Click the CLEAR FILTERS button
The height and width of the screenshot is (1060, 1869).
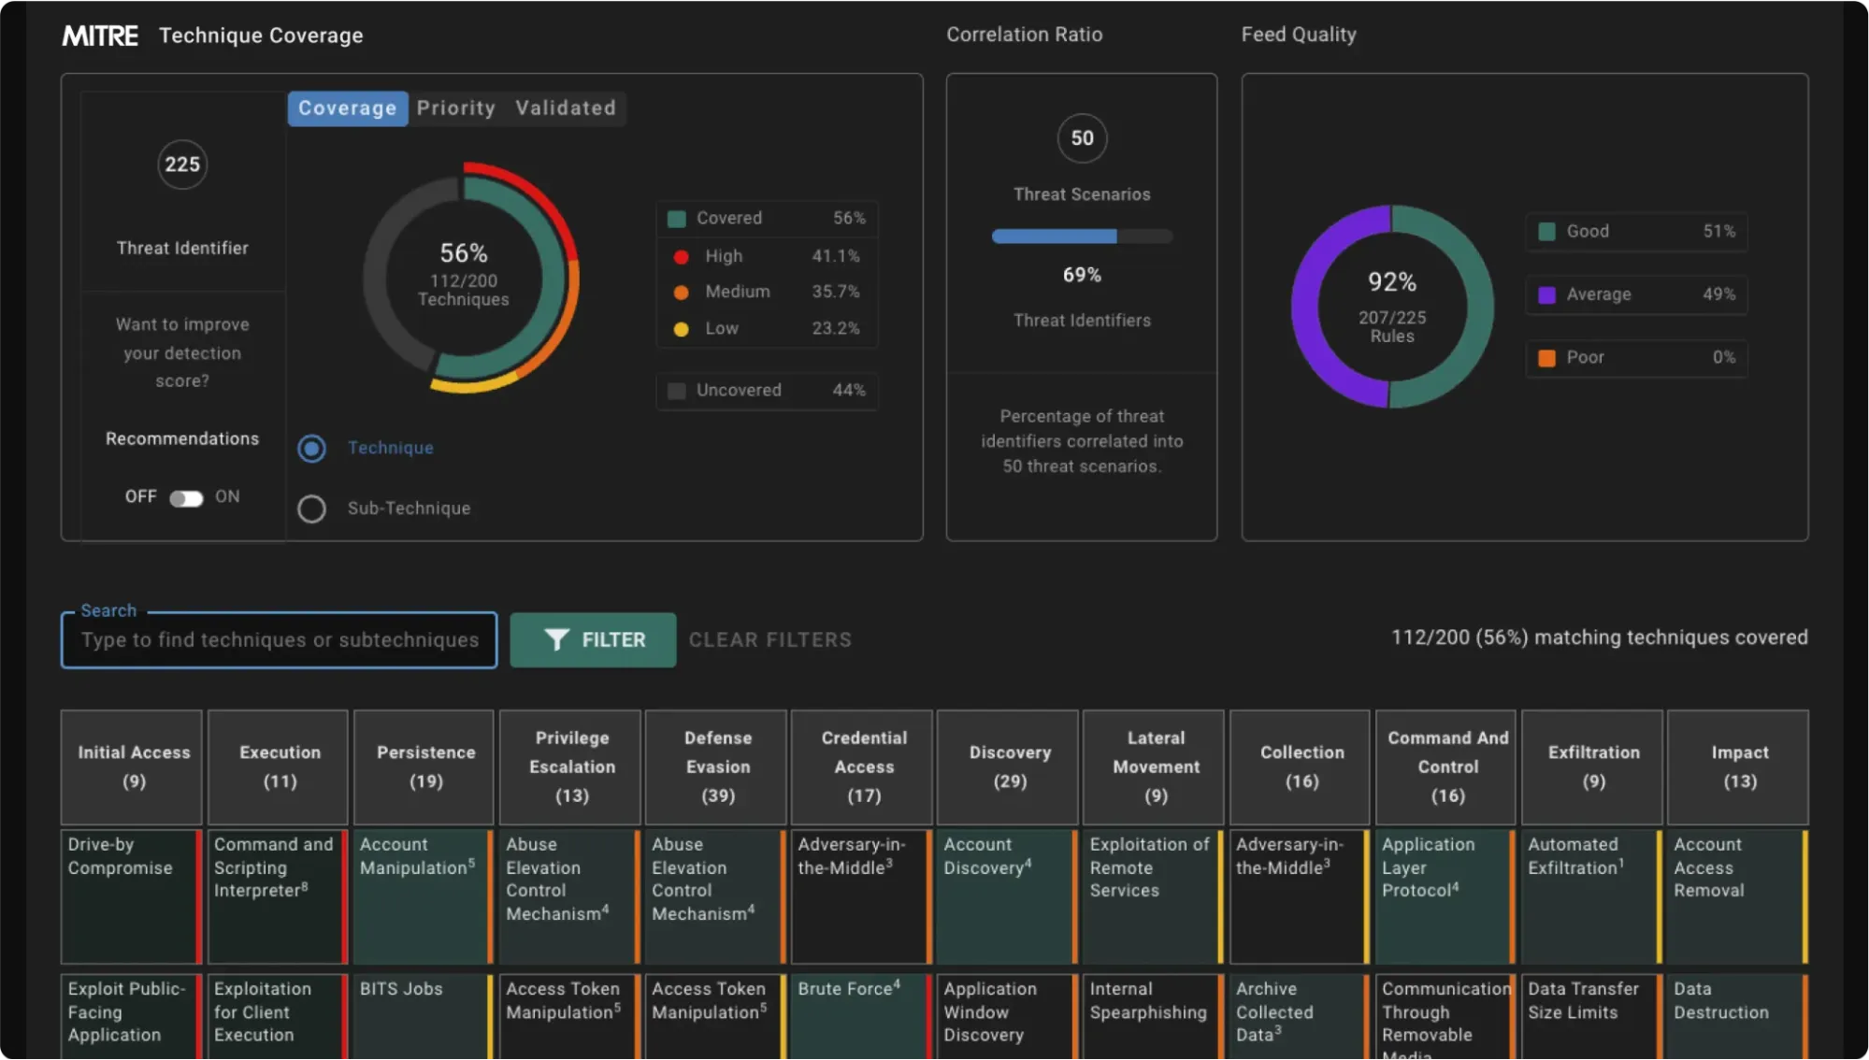coord(770,639)
